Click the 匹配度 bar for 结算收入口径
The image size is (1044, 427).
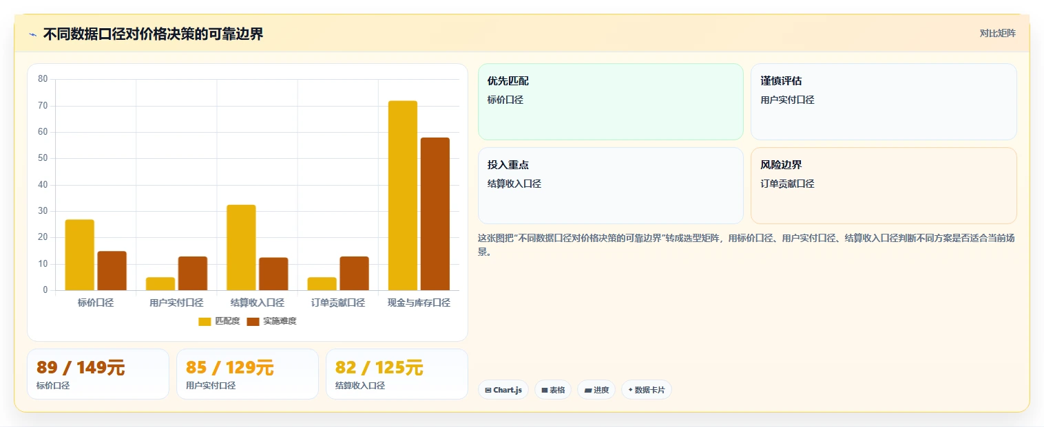coord(241,248)
